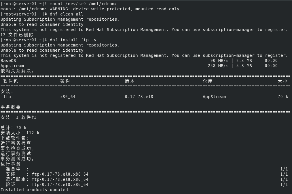Click the 'dnf clean all' command

[x=67, y=14]
